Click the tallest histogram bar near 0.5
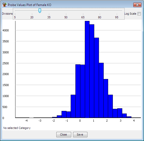Screen dimensions: 144x141 click(87, 69)
